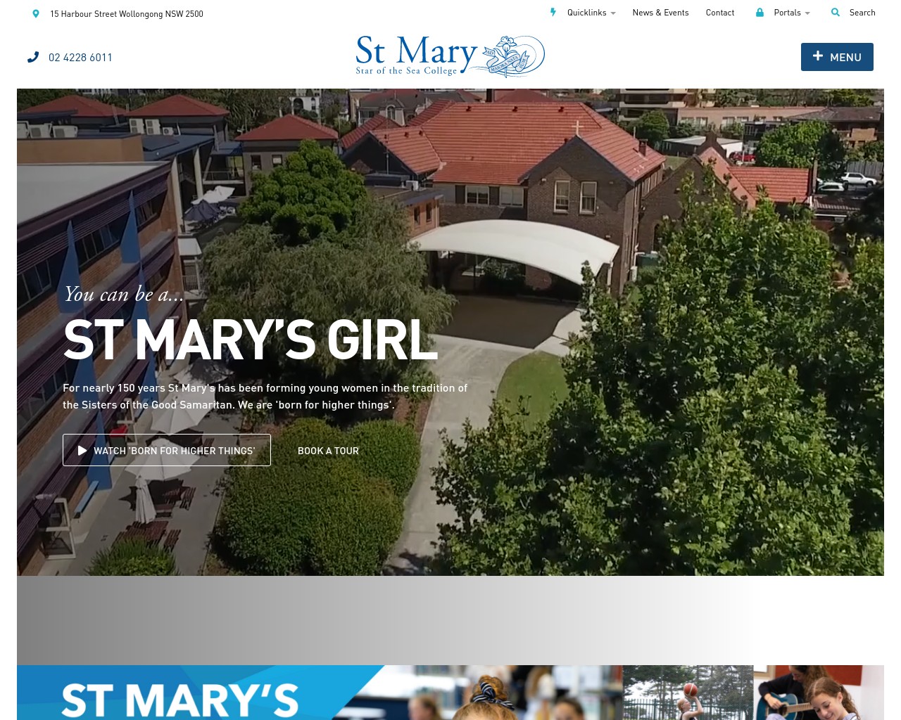Select Contact in the top navigation
Screen dimensions: 901x720
(x=719, y=12)
